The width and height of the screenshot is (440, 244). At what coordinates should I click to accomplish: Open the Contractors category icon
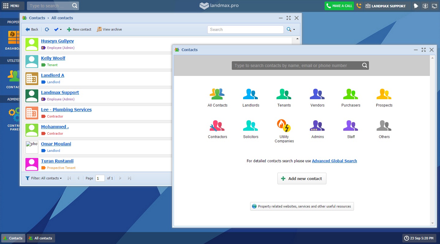click(x=217, y=129)
